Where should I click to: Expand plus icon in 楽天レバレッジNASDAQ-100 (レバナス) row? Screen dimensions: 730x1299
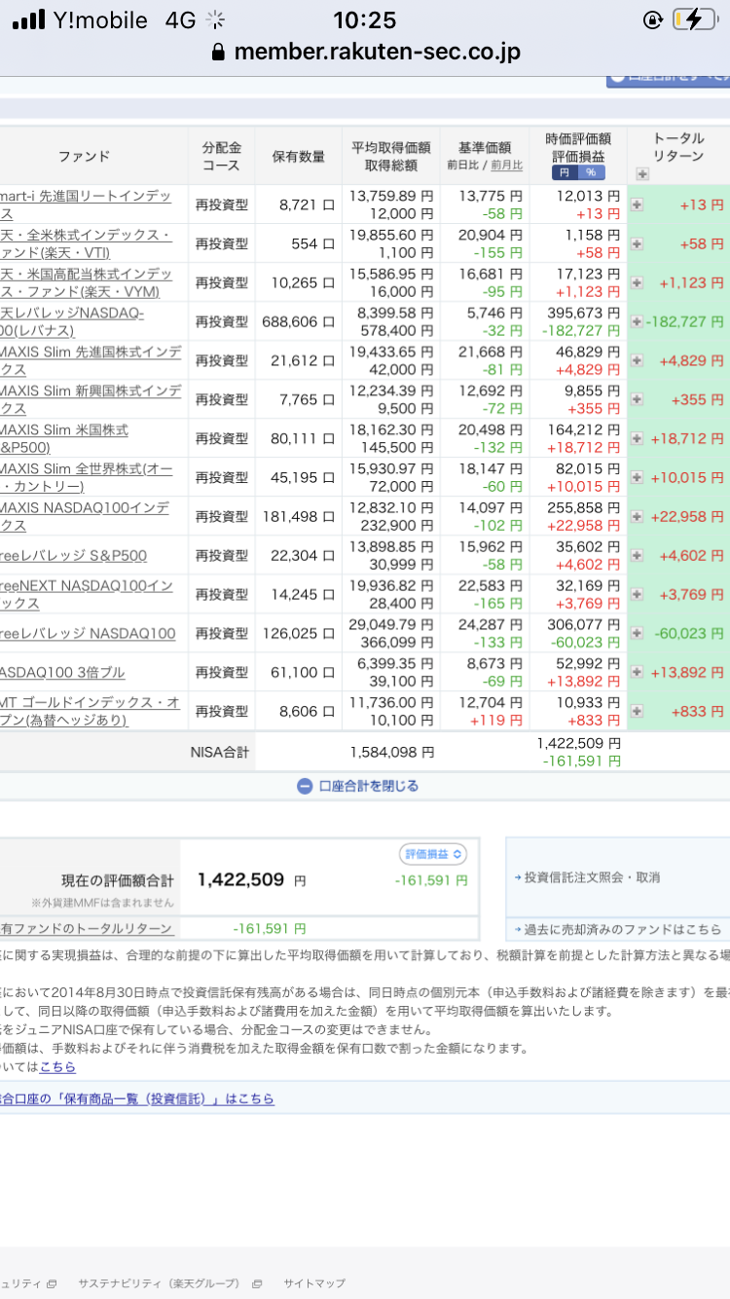pyautogui.click(x=637, y=321)
